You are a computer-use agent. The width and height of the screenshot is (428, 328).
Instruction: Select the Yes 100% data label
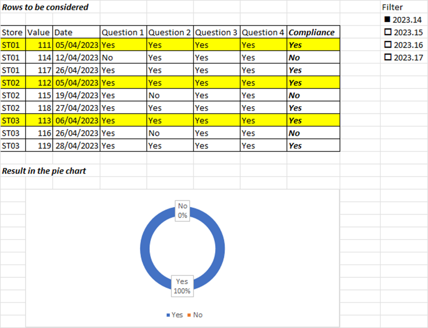[x=182, y=286]
